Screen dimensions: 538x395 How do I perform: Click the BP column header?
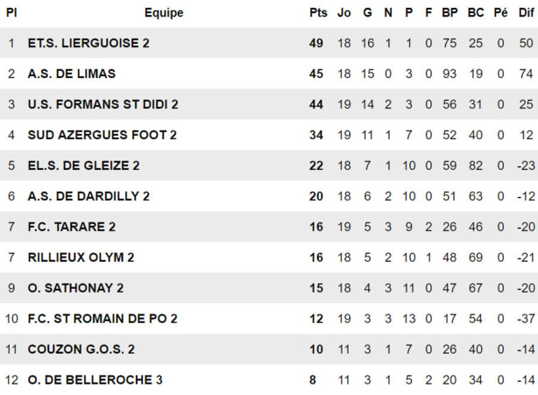coord(450,12)
